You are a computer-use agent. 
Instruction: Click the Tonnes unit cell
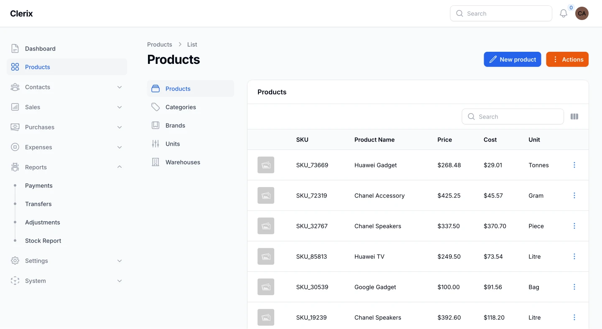pyautogui.click(x=538, y=165)
